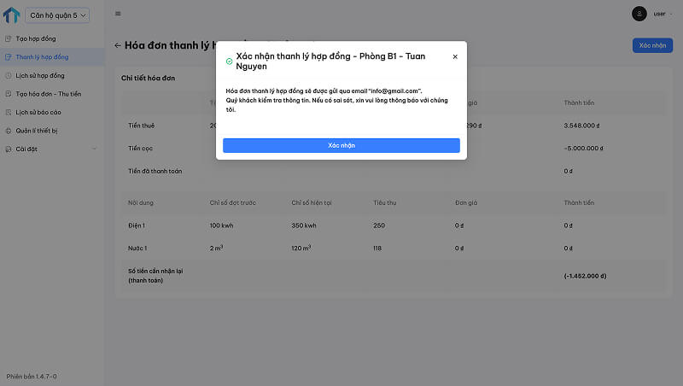
Task: Open Tạo hợp đồng menu item
Action: coord(52,38)
